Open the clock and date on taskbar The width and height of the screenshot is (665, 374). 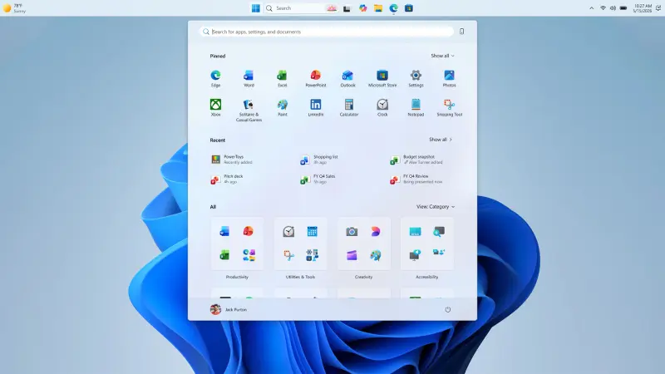click(x=642, y=8)
